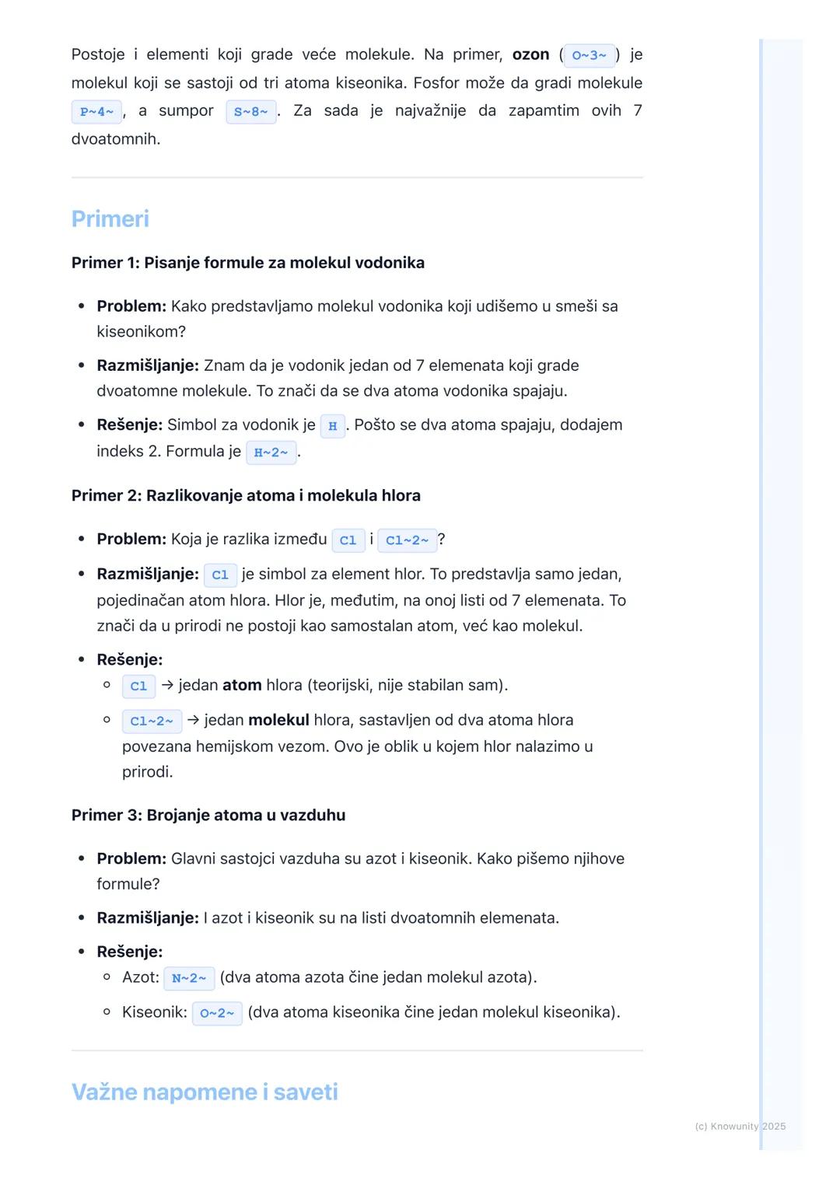This screenshot has height=1188, width=840.
Task: Click the H~2~ formula chip
Action: pos(271,452)
